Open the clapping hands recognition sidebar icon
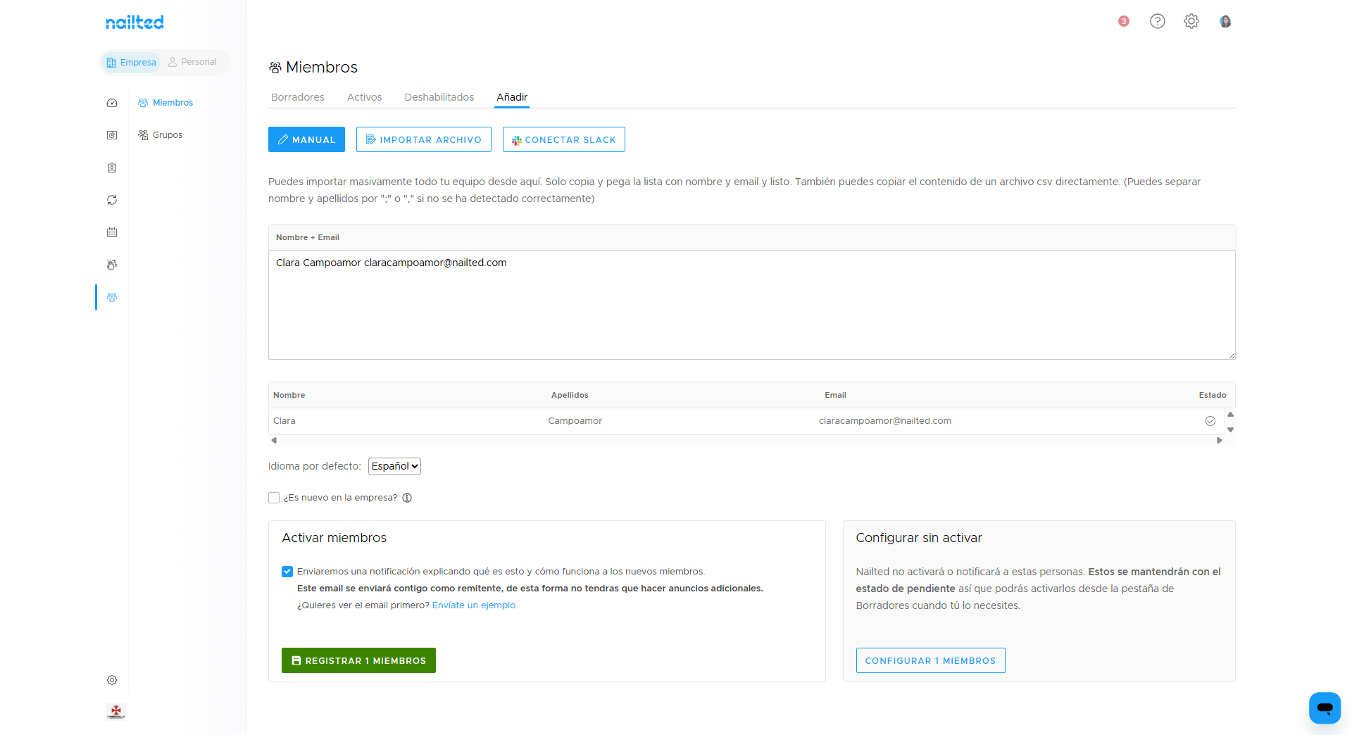This screenshot has width=1352, height=735. (x=112, y=265)
